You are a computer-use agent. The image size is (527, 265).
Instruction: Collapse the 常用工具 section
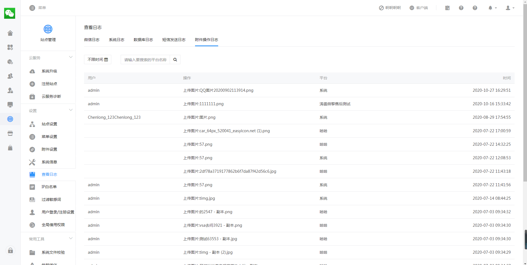[71, 239]
